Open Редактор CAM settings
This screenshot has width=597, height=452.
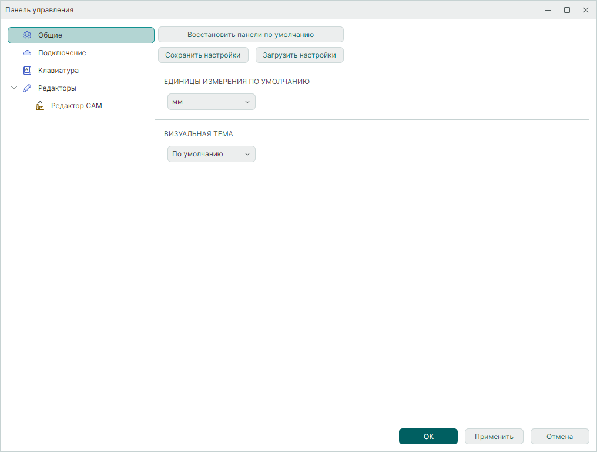point(76,106)
